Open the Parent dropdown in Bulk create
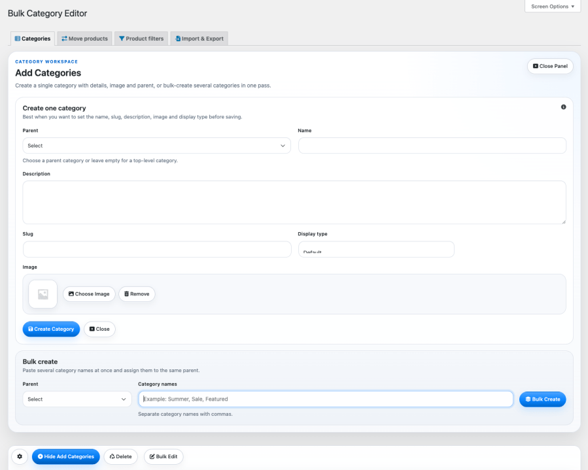Viewport: 588px width, 470px height. tap(77, 399)
